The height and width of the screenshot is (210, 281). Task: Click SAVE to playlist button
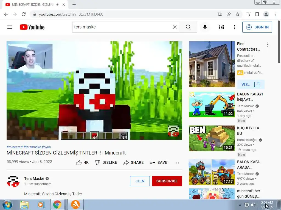[x=159, y=162]
